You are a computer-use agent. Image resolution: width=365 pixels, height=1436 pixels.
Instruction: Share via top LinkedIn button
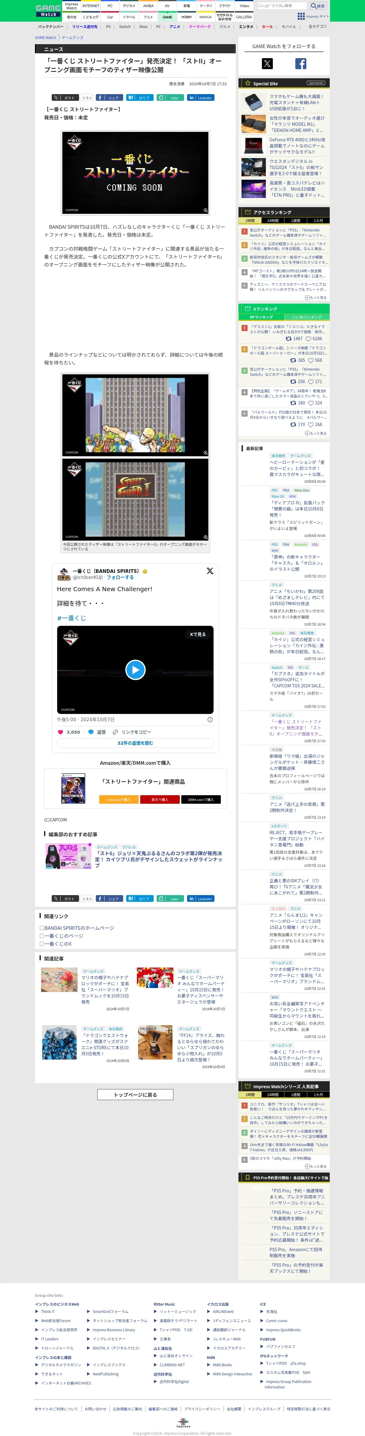[x=201, y=97]
